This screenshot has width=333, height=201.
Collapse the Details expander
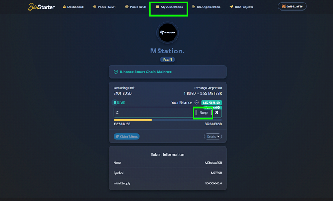click(x=213, y=136)
